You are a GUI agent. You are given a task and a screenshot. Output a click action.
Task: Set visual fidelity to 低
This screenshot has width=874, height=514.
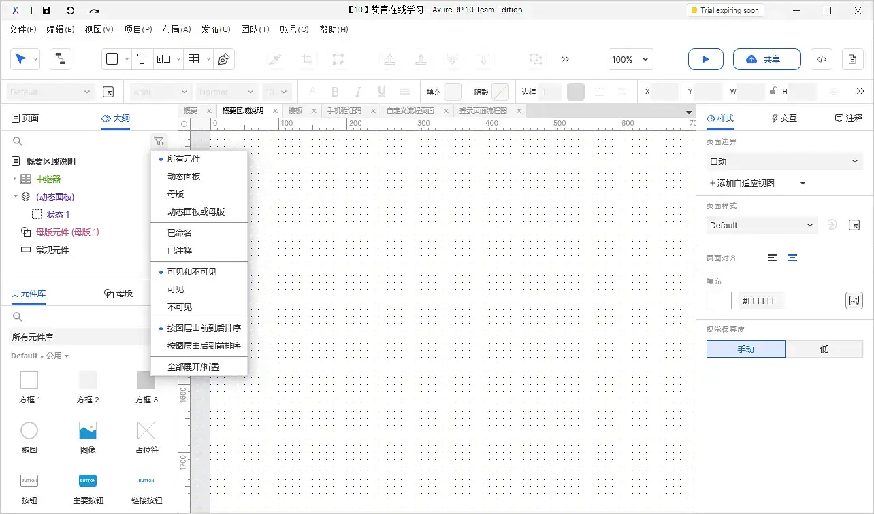pyautogui.click(x=824, y=349)
